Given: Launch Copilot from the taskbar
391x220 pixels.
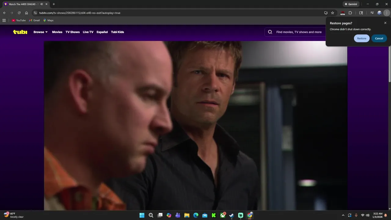Looking at the screenshot, I should (169, 215).
